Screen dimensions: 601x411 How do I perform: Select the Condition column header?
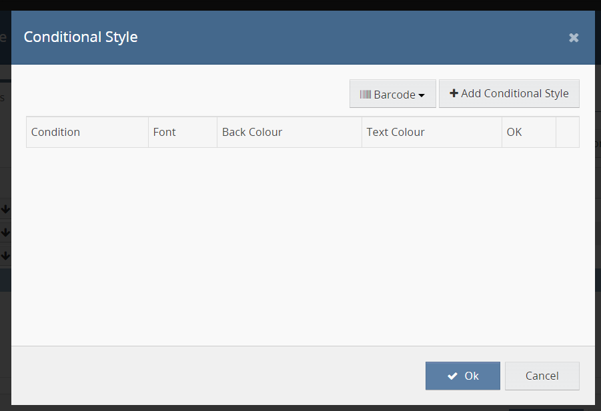pyautogui.click(x=55, y=132)
